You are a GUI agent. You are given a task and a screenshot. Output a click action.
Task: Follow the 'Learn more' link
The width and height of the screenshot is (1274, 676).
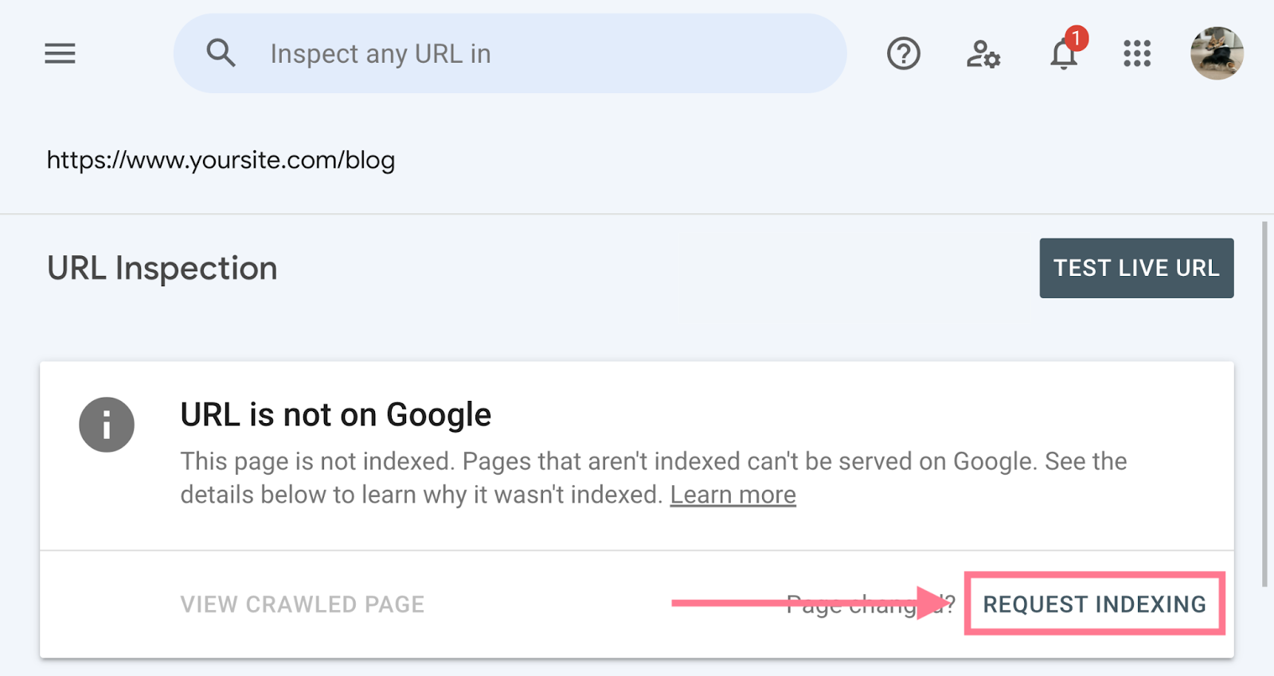(733, 495)
